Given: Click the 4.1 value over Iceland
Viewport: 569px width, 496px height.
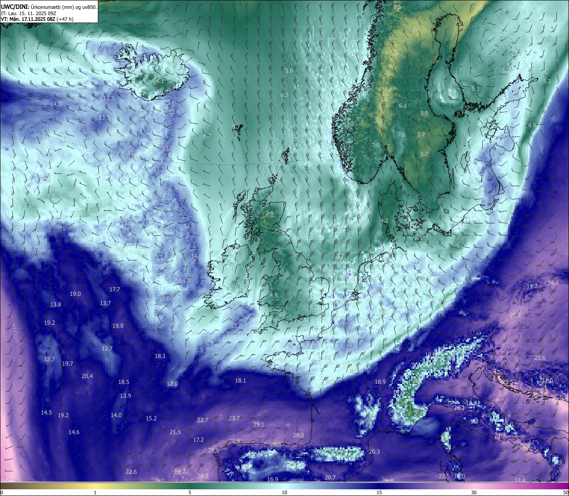Looking at the screenshot, I should 160,81.
